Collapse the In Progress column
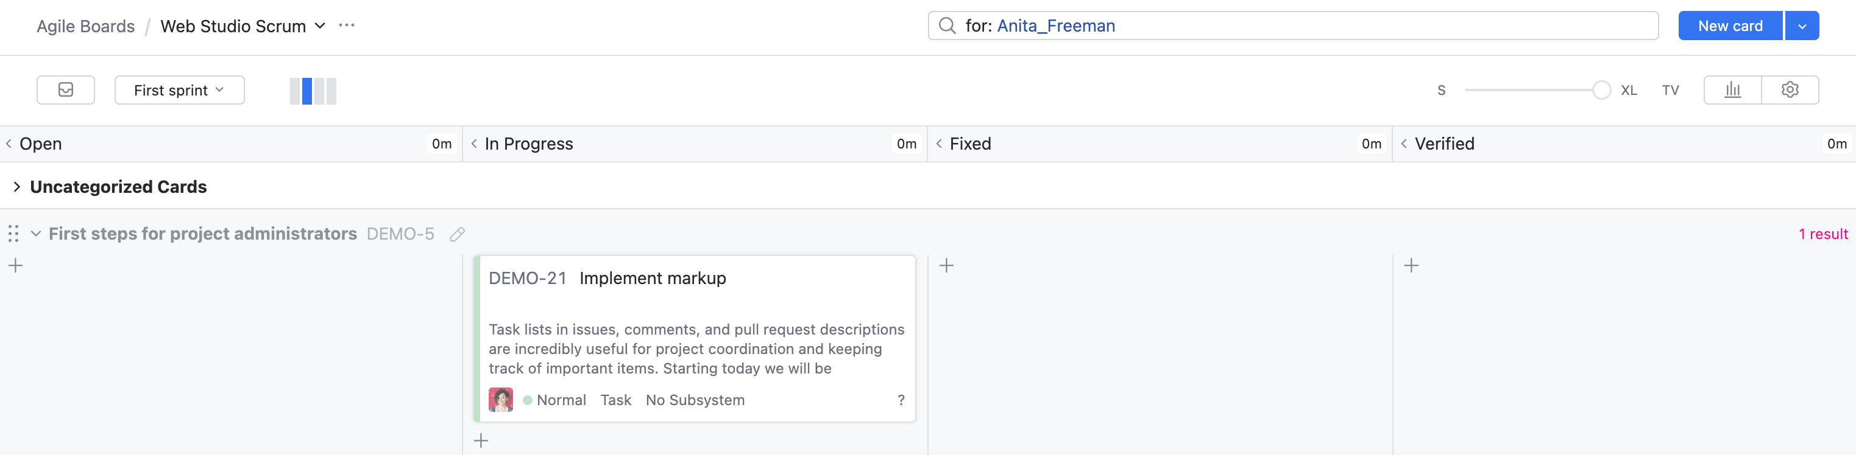 [x=474, y=144]
